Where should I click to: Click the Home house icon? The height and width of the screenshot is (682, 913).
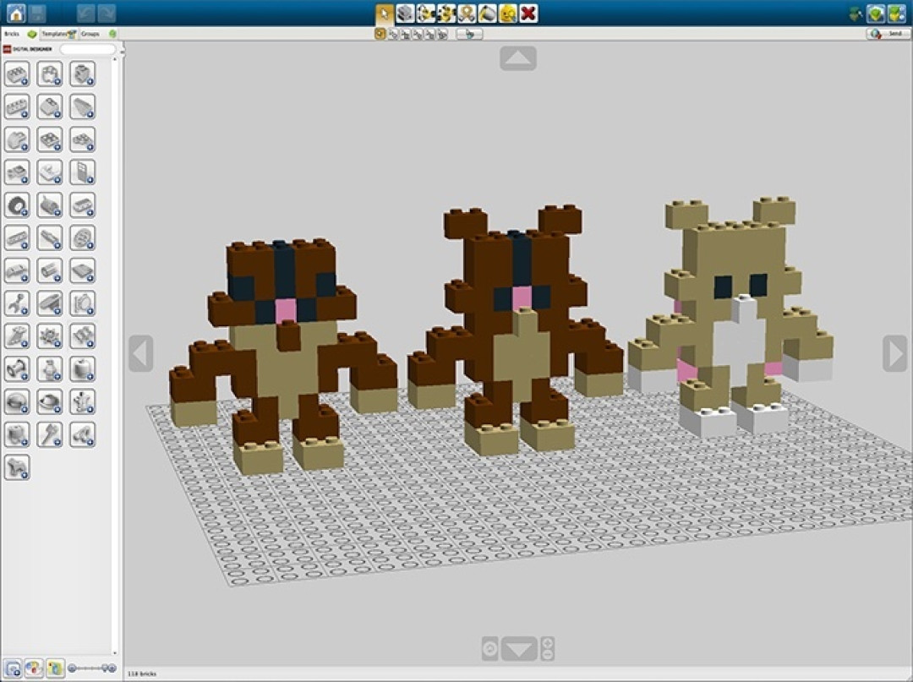[x=16, y=13]
